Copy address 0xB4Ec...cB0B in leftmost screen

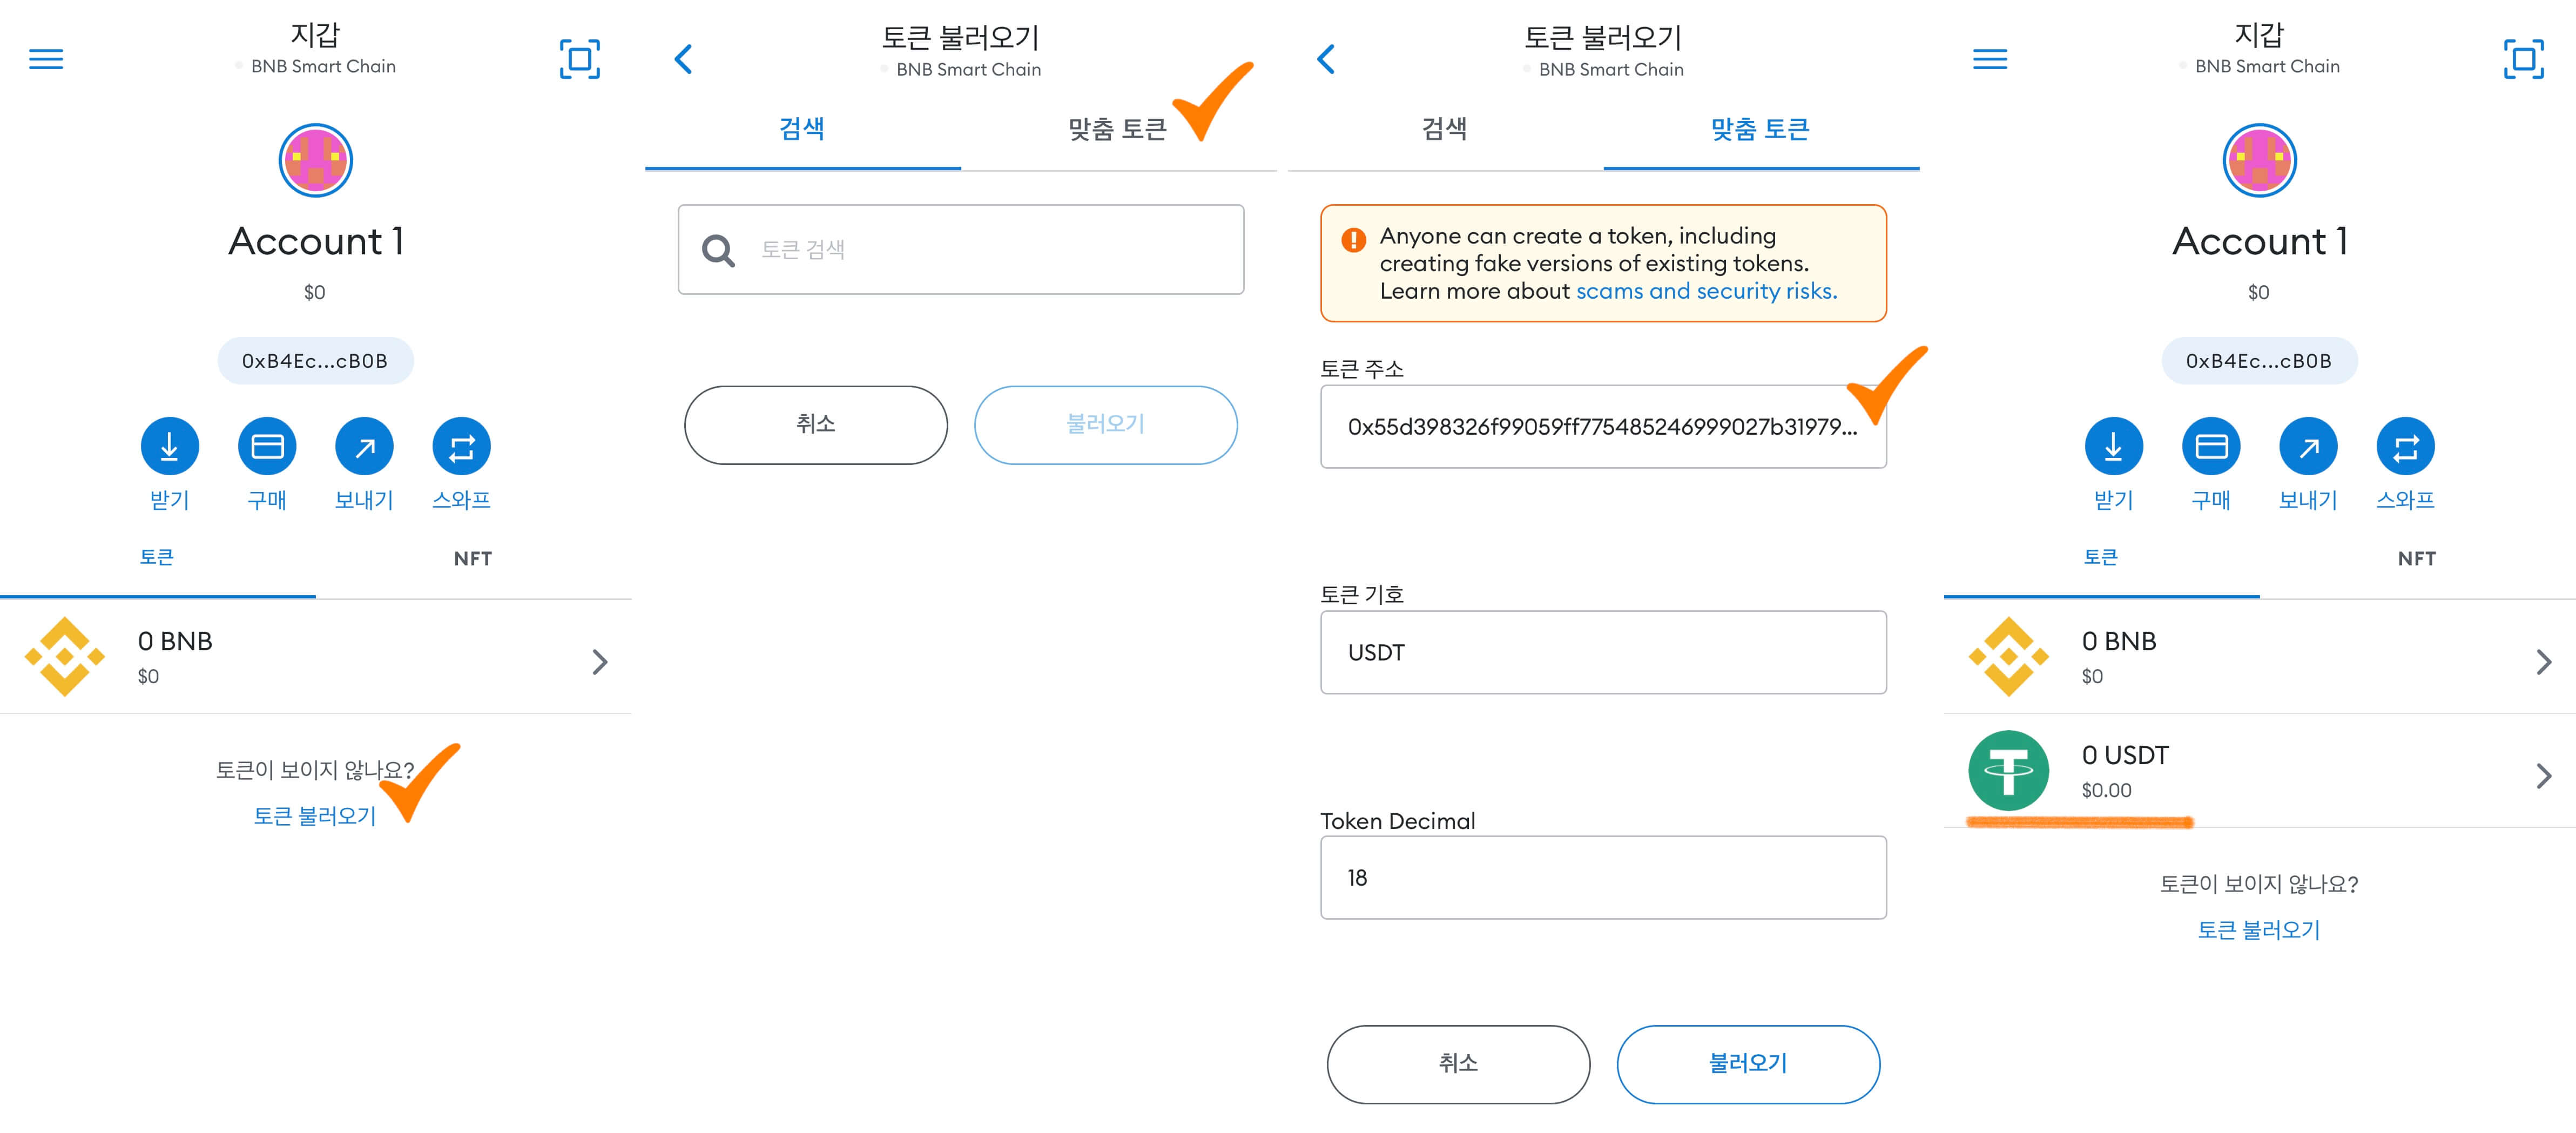pos(314,361)
